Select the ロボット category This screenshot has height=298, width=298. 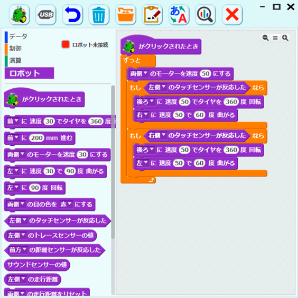[x=29, y=73]
